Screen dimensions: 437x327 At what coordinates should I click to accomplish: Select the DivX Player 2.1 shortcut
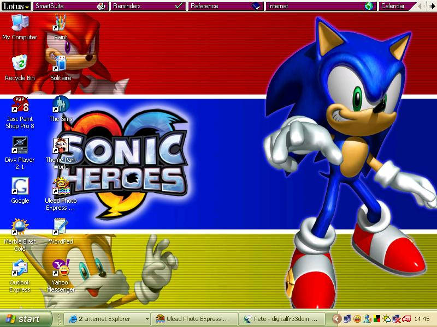coord(20,153)
